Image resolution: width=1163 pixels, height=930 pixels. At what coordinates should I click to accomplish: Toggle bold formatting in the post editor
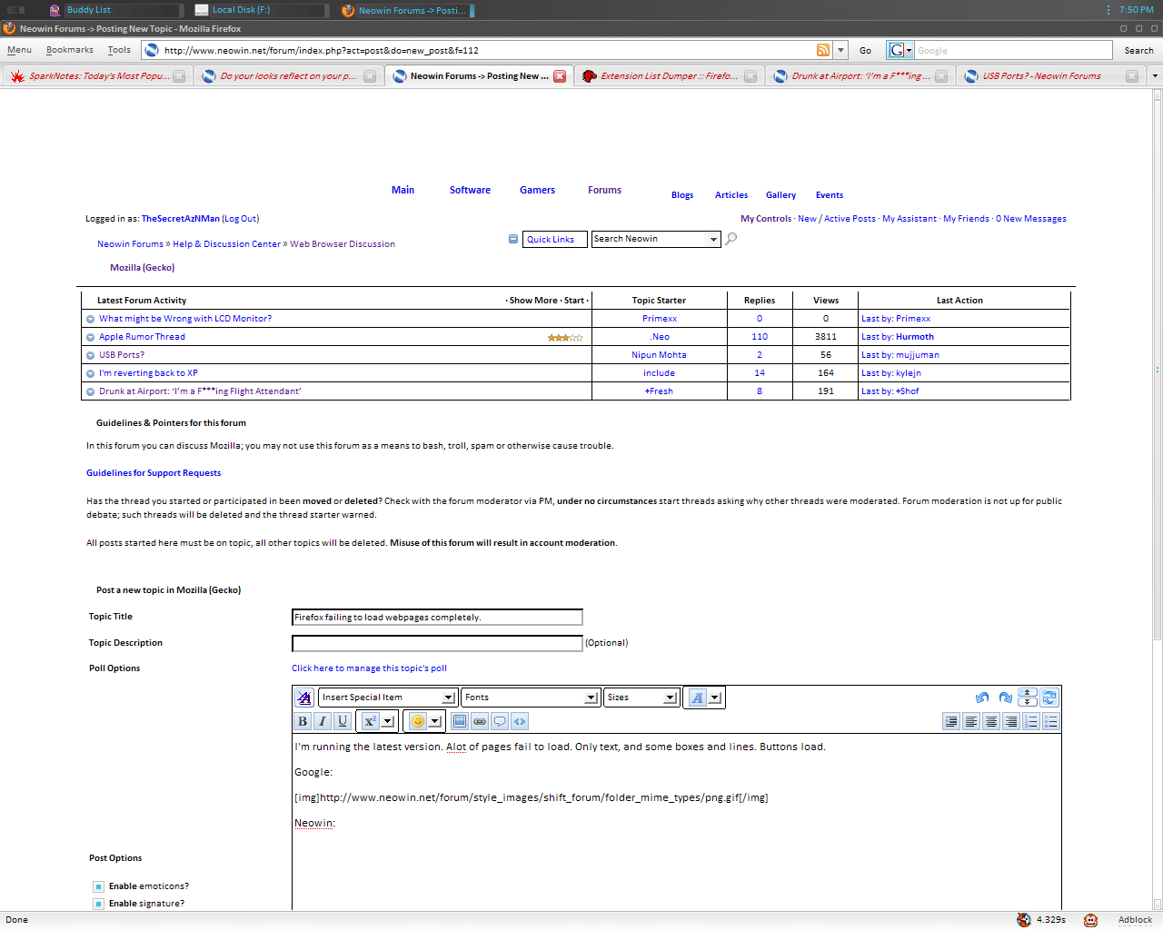303,721
